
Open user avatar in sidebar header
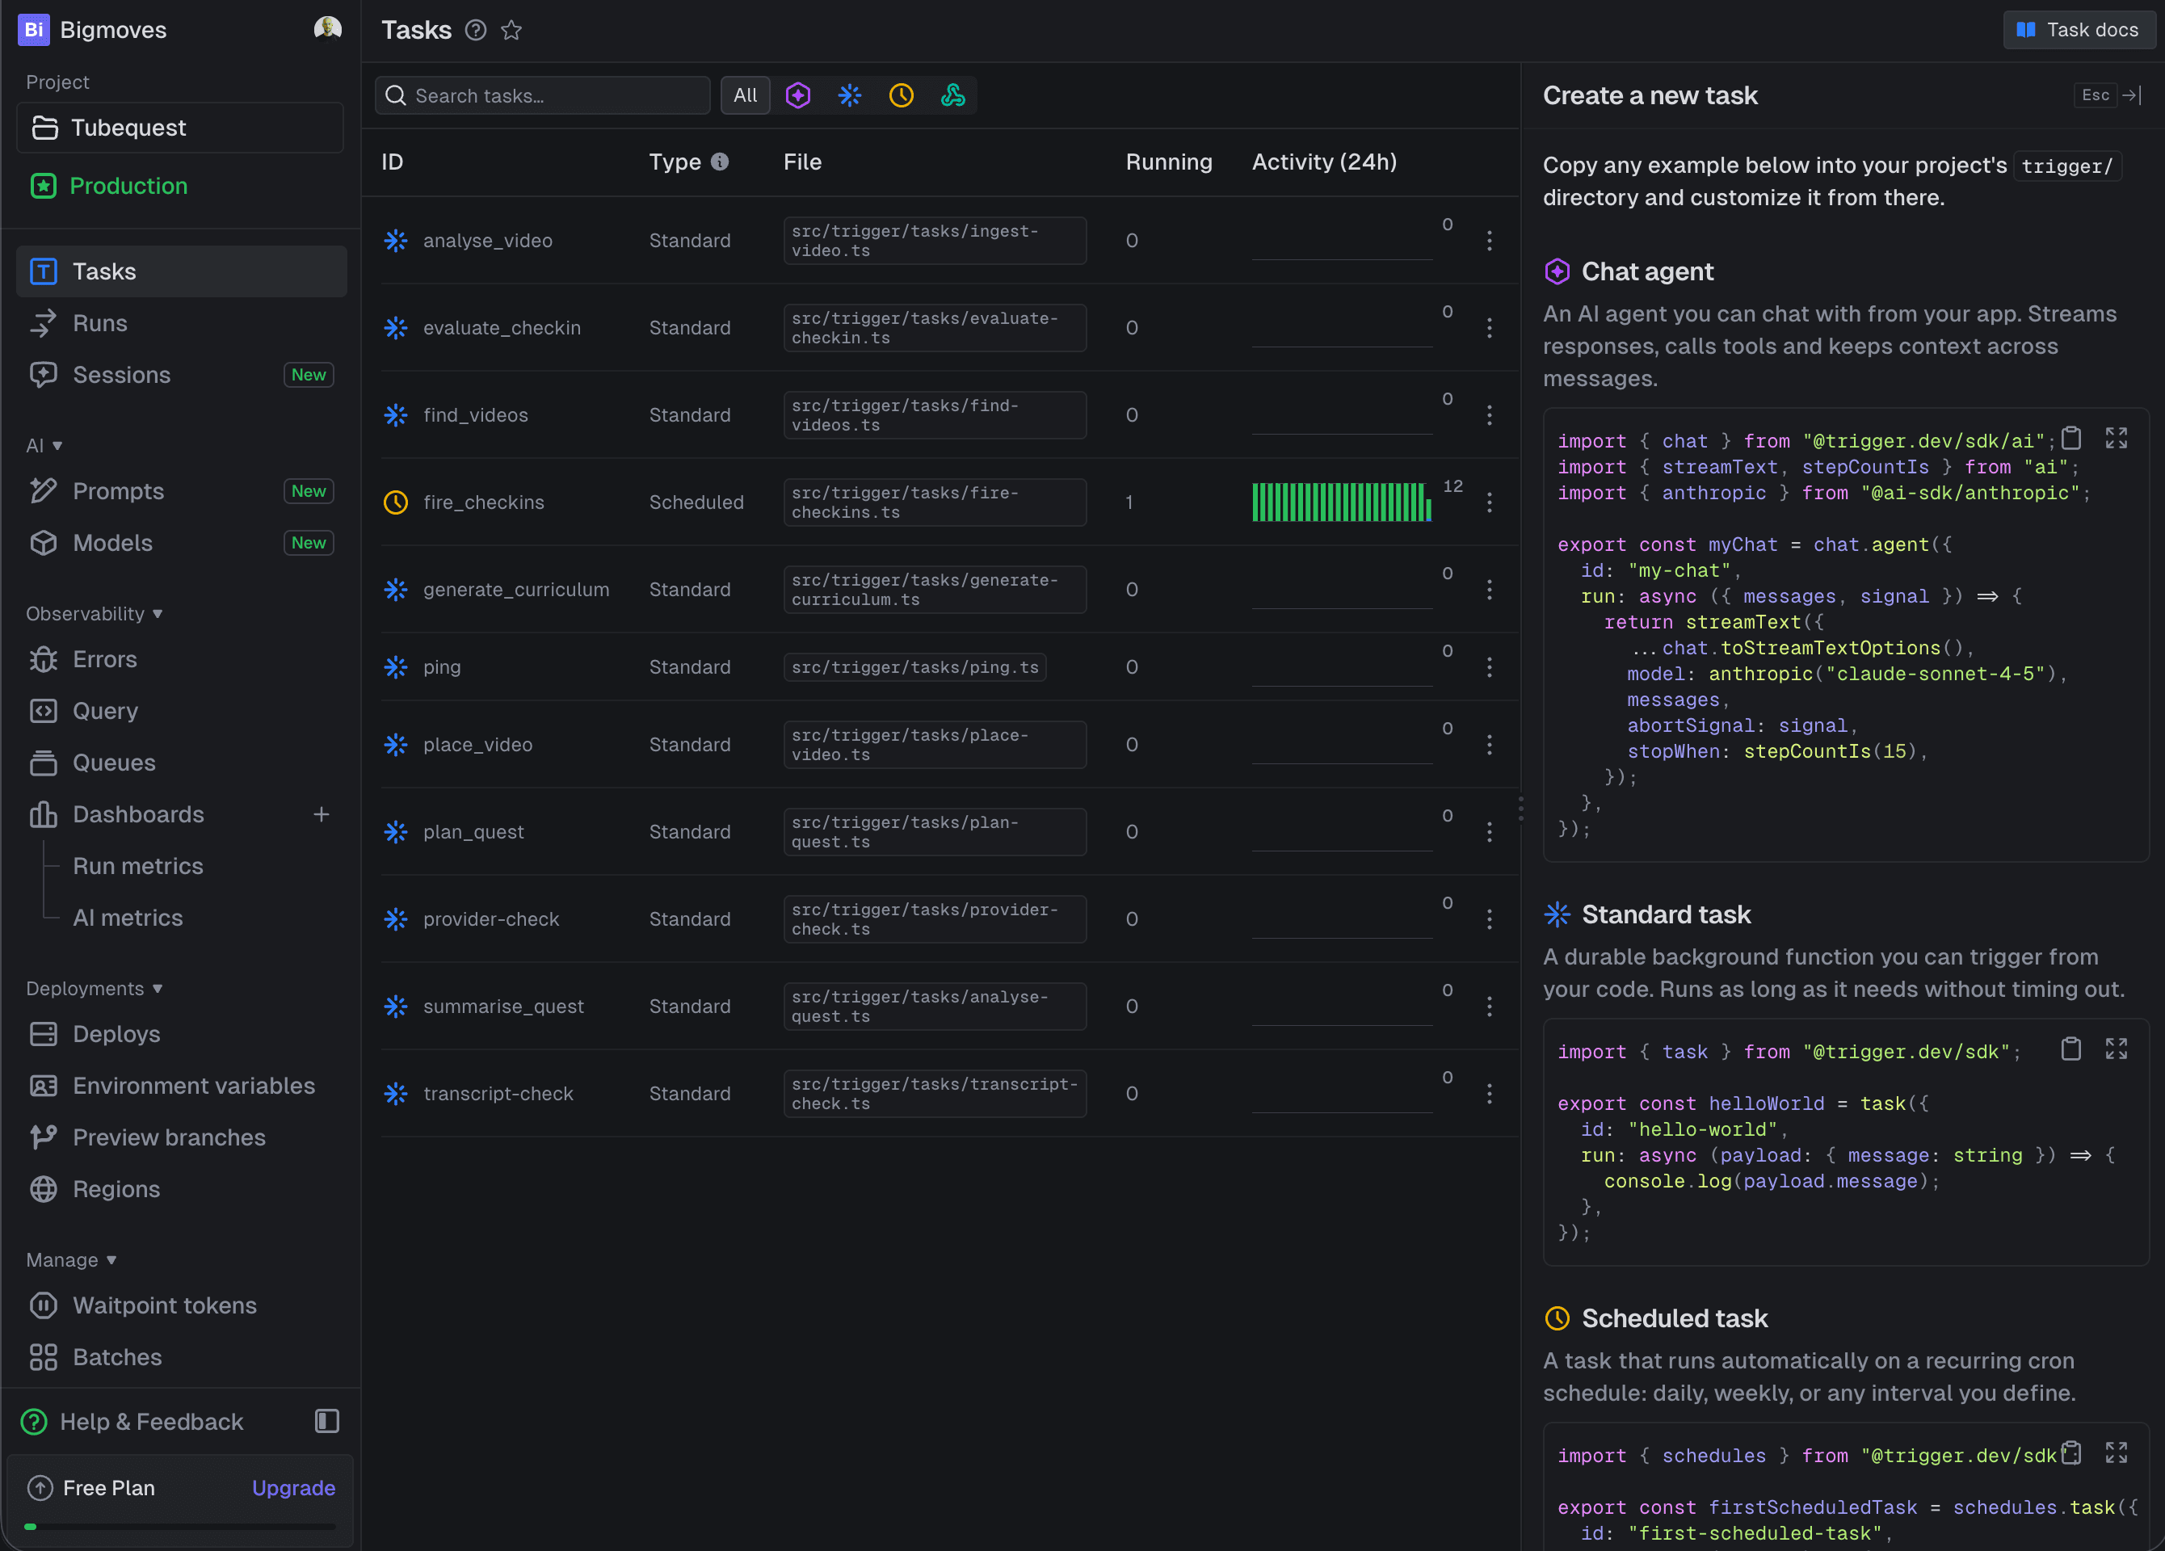(327, 30)
